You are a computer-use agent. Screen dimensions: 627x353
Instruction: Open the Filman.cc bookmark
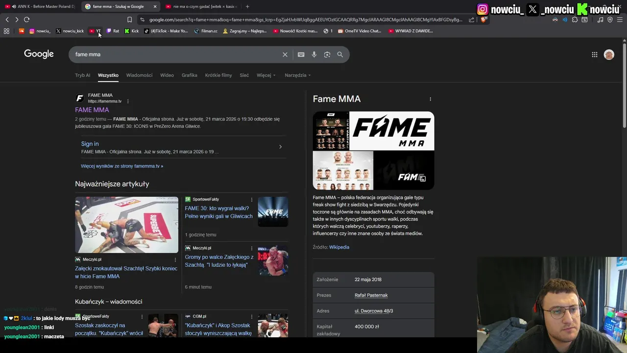206,31
